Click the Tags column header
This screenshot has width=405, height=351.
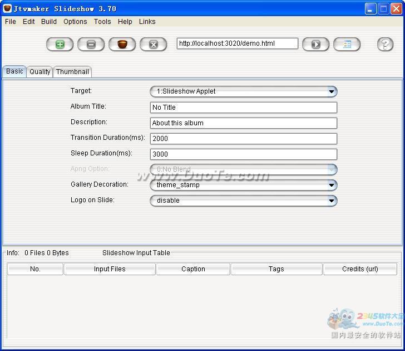276,269
